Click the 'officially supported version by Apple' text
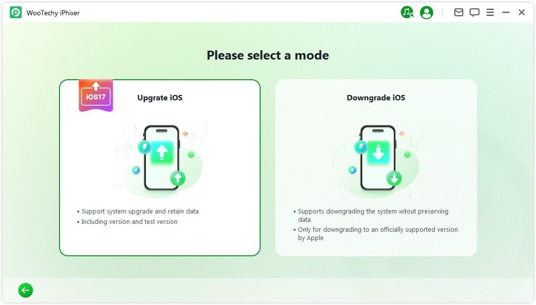The height and width of the screenshot is (305, 536). pos(378,234)
